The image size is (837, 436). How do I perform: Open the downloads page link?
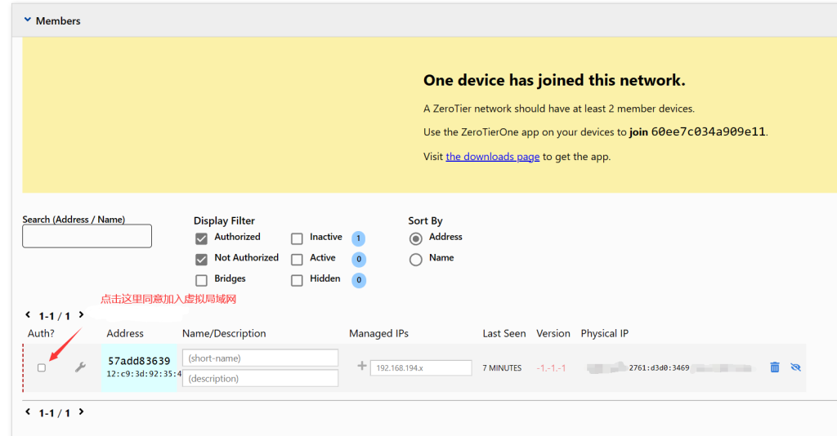coord(492,157)
